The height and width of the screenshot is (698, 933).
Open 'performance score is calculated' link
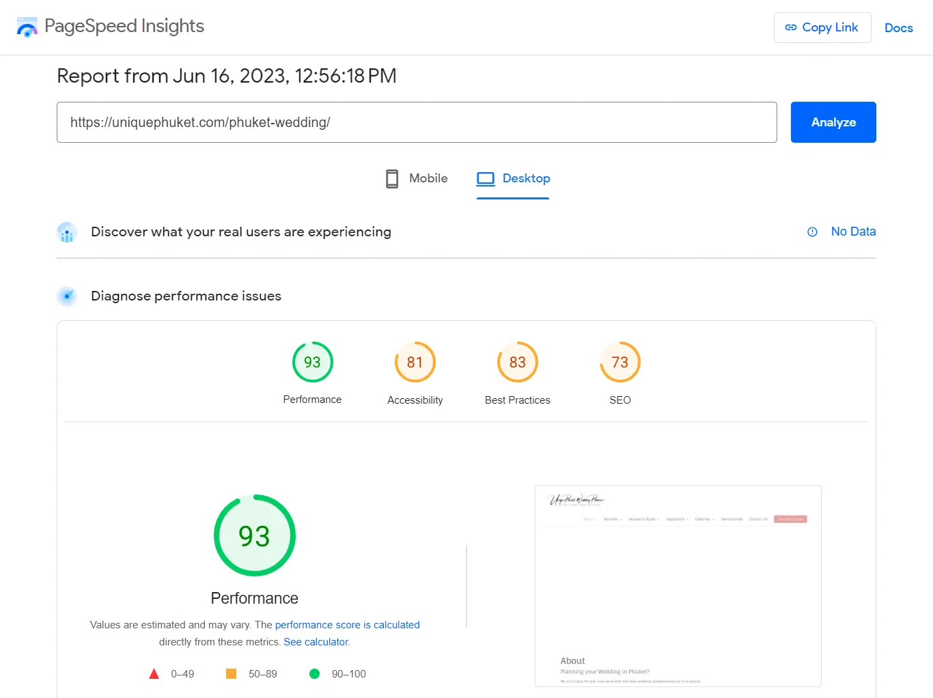348,625
